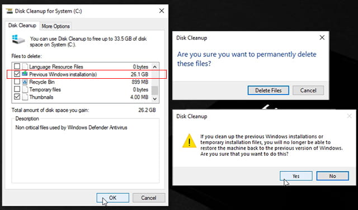This screenshot has width=358, height=210.
Task: Click No in the warning dialog
Action: click(x=332, y=176)
